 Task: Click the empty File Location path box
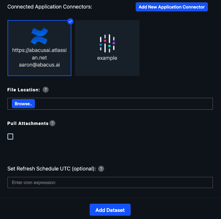coord(124,104)
